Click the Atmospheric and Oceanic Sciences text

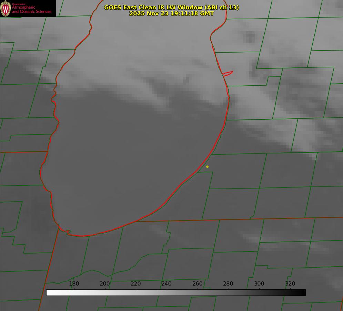click(31, 10)
